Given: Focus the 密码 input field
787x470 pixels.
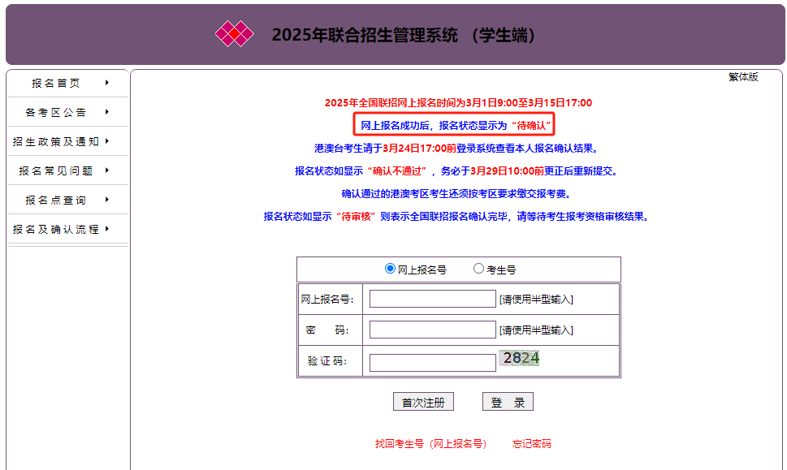Looking at the screenshot, I should tap(433, 330).
